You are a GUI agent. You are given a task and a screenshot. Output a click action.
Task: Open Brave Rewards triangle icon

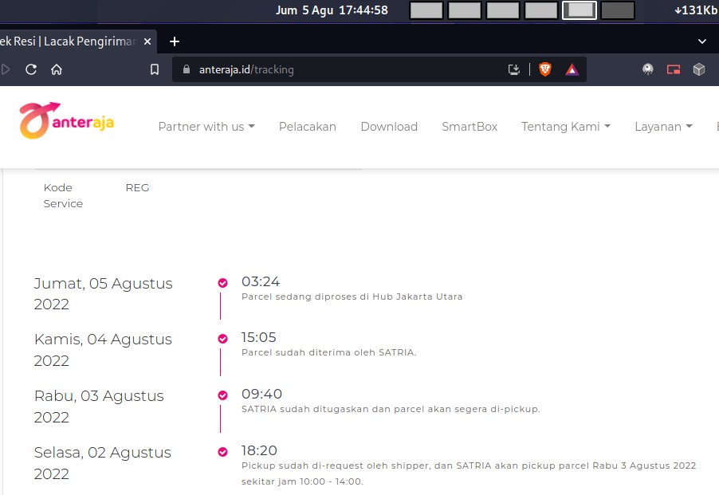(x=572, y=69)
